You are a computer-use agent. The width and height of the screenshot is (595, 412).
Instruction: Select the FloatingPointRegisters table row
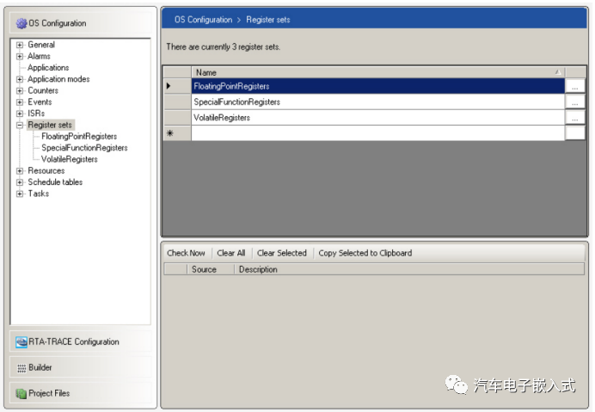click(378, 86)
